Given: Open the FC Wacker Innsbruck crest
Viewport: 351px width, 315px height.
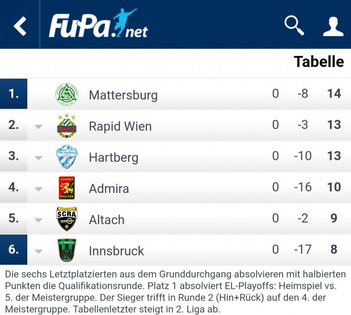Looking at the screenshot, I should pyautogui.click(x=67, y=250).
